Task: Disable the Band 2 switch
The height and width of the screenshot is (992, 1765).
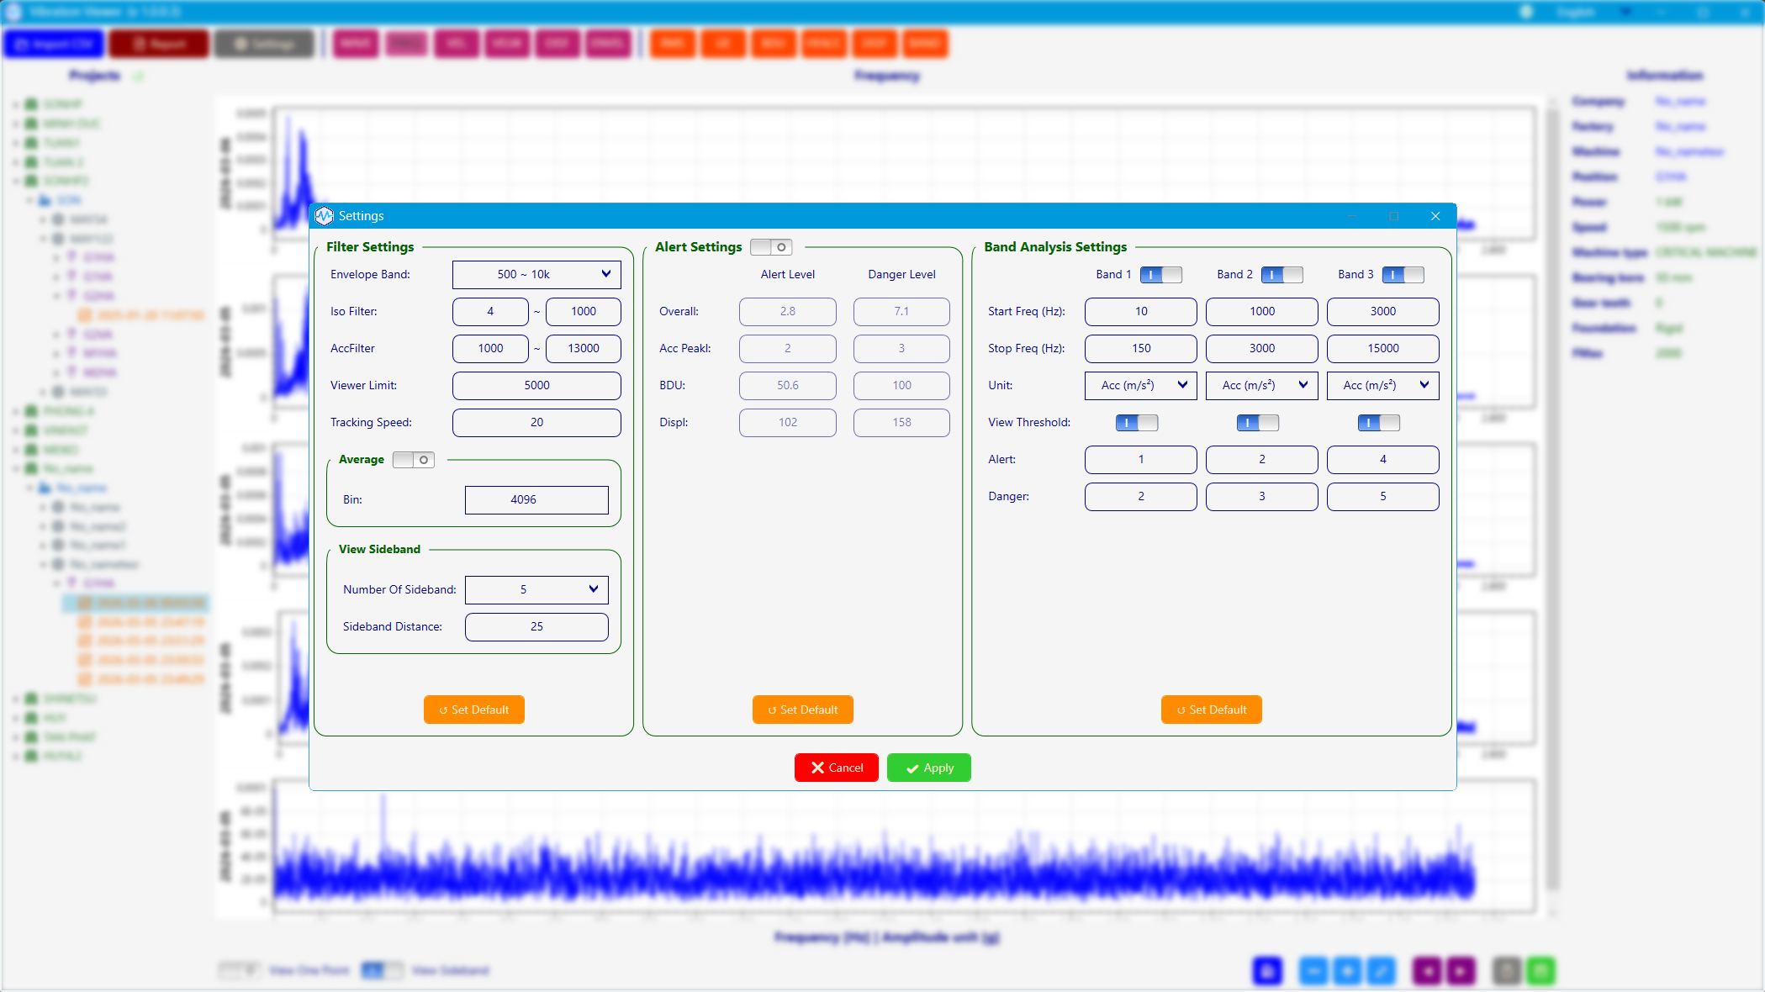Action: 1281,275
